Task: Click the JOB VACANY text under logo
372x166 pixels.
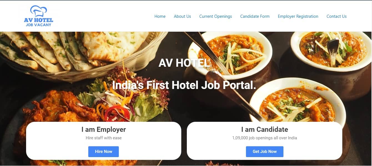Action: 39,25
